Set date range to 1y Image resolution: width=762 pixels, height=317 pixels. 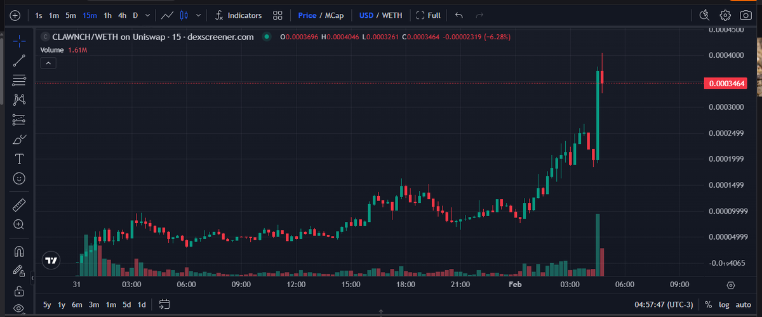(62, 304)
